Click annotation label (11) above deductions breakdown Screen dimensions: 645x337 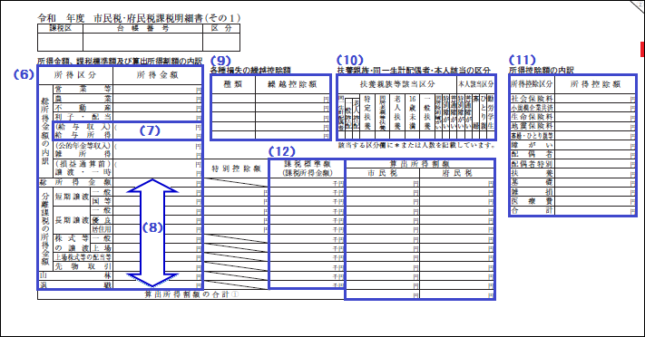click(x=522, y=60)
